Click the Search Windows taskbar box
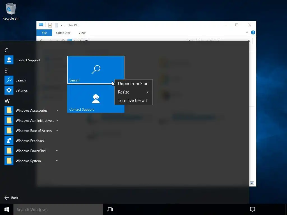The width and height of the screenshot is (287, 215). [58, 209]
